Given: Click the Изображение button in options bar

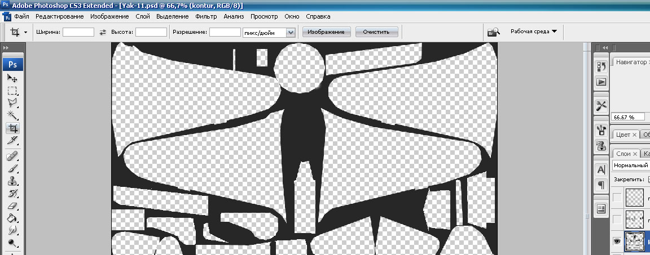Looking at the screenshot, I should click(x=326, y=32).
